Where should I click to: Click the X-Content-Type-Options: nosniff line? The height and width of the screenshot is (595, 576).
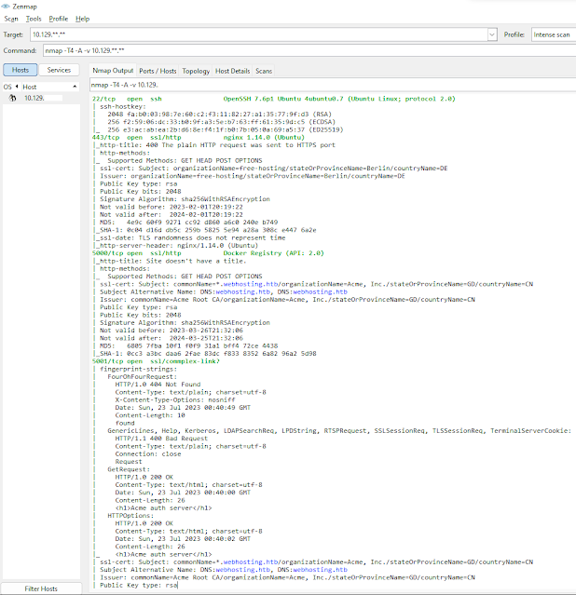(x=175, y=400)
